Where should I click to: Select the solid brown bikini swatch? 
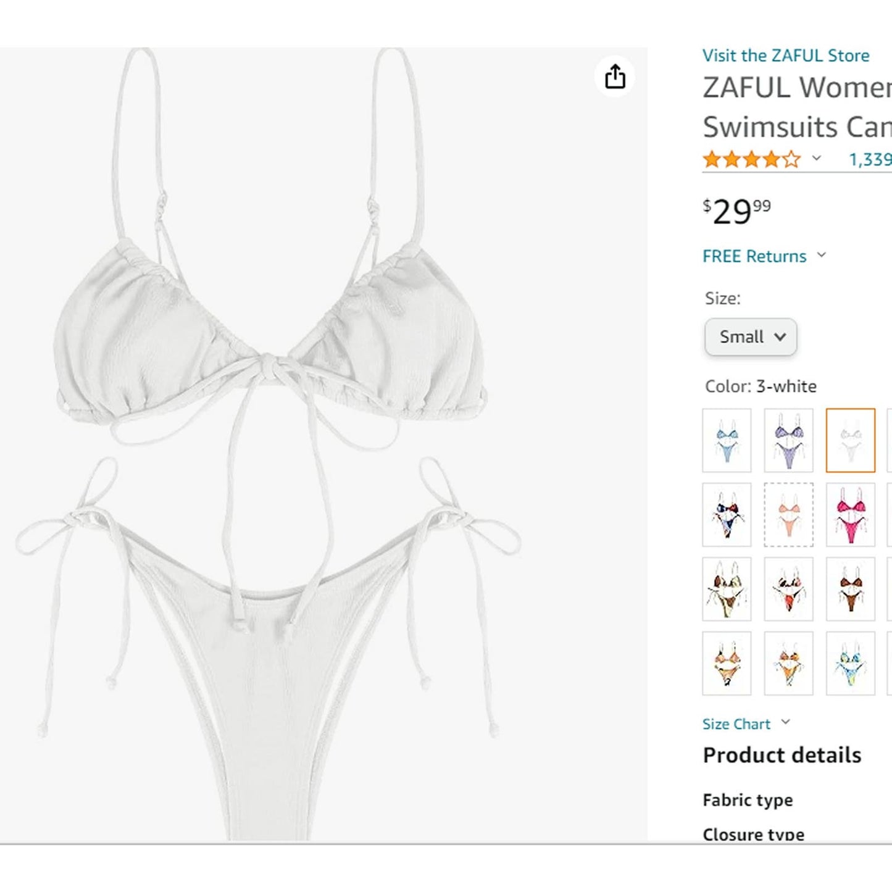(850, 589)
